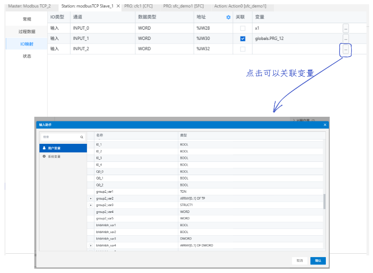The image size is (373, 273).
Task: Switch to the Master: Modbus TCP_2 tab
Action: coord(30,6)
